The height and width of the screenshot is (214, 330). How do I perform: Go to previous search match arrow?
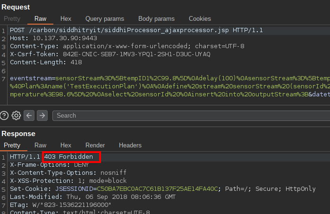pyautogui.click(x=29, y=115)
